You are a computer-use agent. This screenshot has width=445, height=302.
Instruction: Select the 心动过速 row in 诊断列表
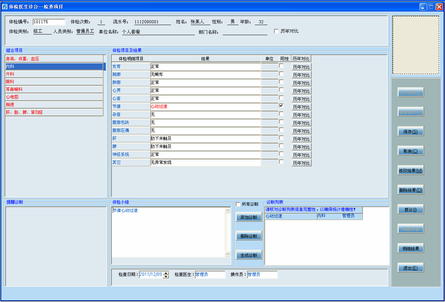[313, 216]
